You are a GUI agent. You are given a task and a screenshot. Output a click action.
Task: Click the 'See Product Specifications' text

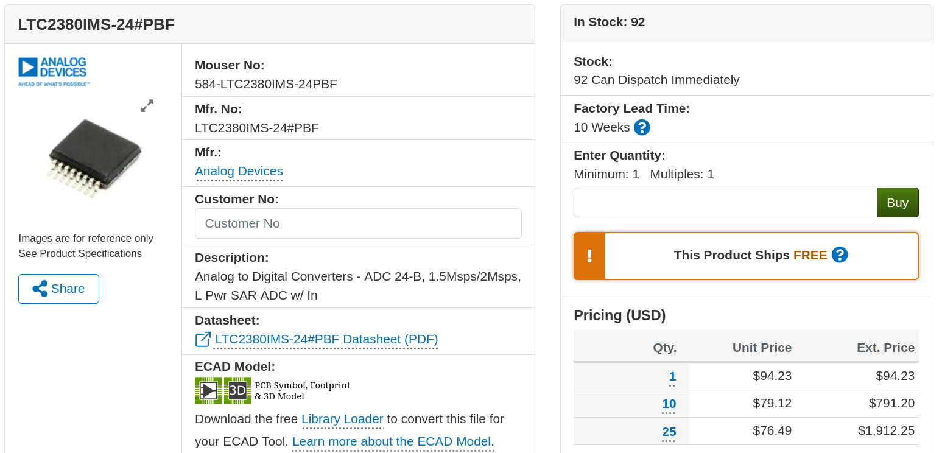tap(80, 254)
